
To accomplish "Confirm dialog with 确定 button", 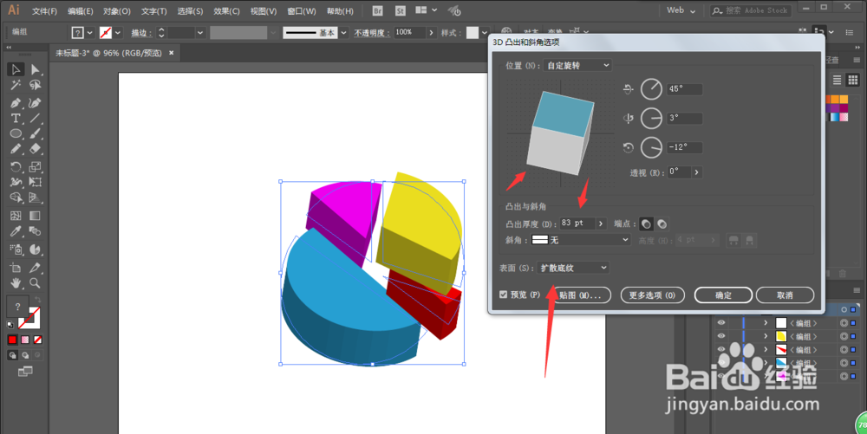I will 723,295.
